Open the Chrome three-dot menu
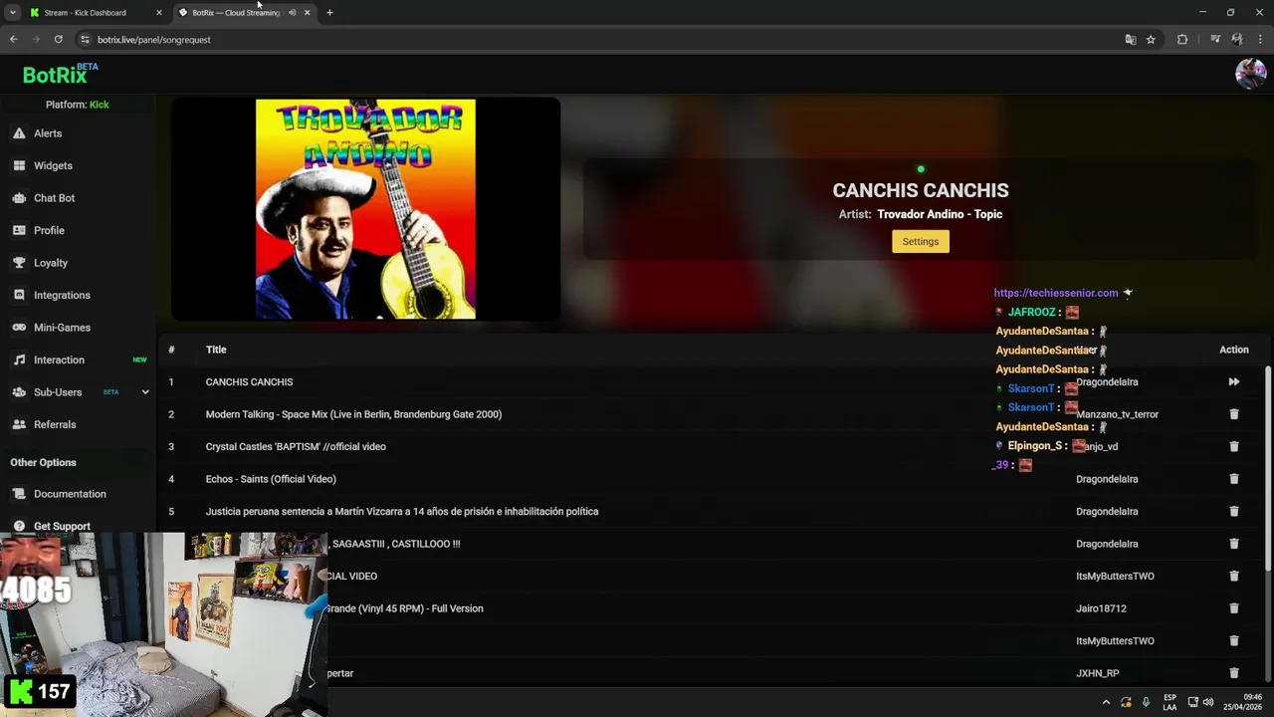This screenshot has height=717, width=1274. pyautogui.click(x=1260, y=40)
